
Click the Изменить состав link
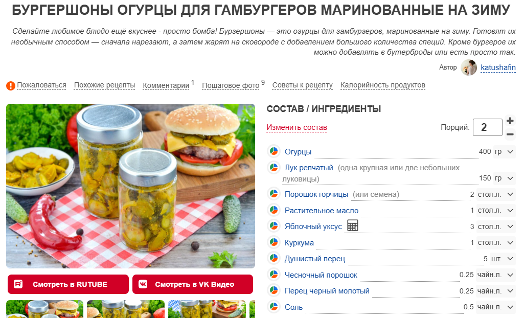297,127
